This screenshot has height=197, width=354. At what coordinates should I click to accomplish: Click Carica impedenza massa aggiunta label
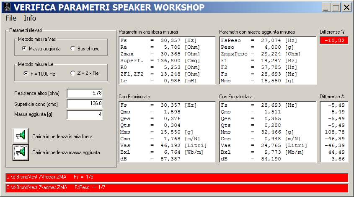tap(66, 152)
